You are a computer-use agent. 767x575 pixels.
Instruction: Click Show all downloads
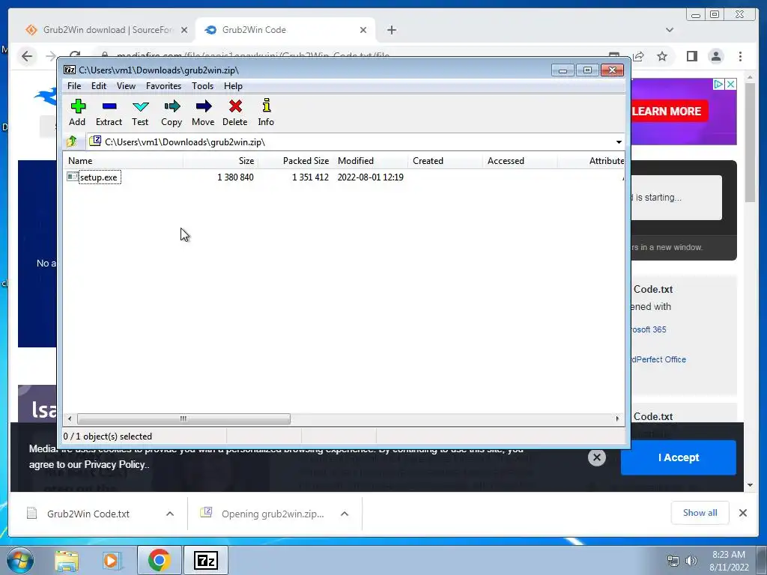click(x=700, y=513)
